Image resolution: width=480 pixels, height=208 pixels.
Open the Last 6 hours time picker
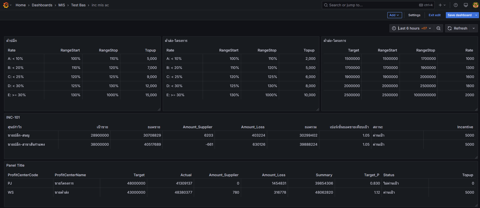pos(412,28)
